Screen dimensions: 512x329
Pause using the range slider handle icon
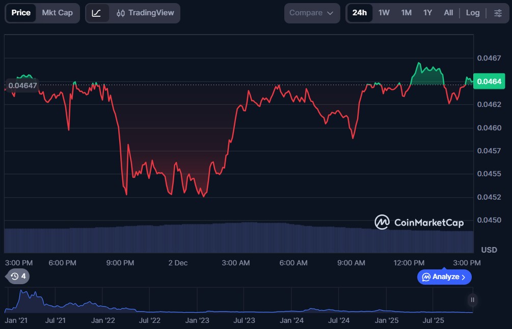(x=473, y=299)
